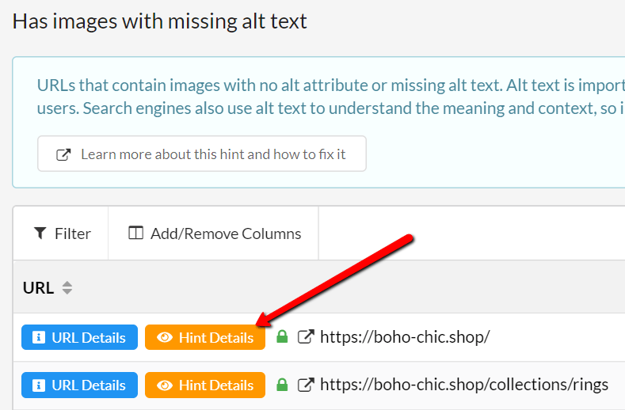The image size is (625, 410).
Task: Click the Add/Remove Columns layout icon
Action: pos(135,233)
